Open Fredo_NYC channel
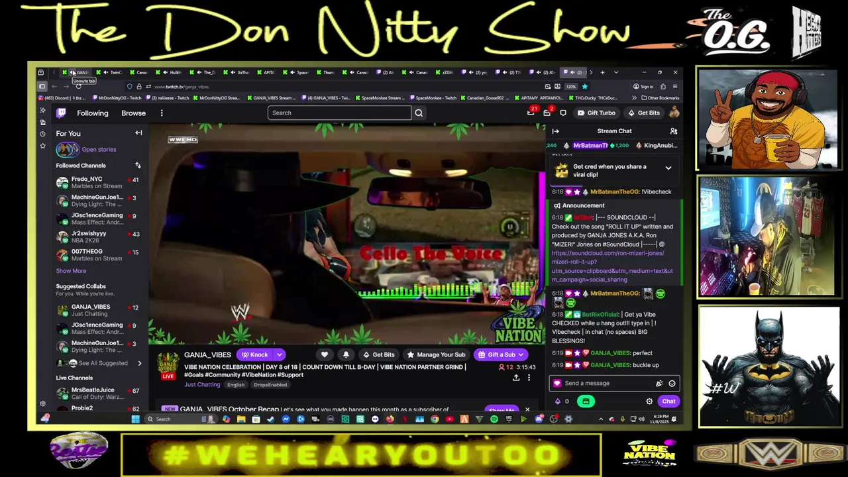The height and width of the screenshot is (477, 848). coord(98,182)
